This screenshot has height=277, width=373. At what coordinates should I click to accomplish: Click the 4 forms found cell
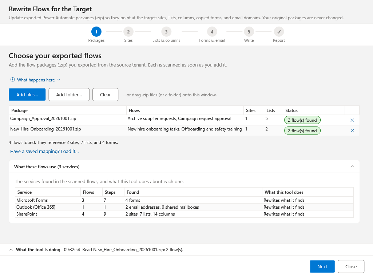pyautogui.click(x=133, y=200)
